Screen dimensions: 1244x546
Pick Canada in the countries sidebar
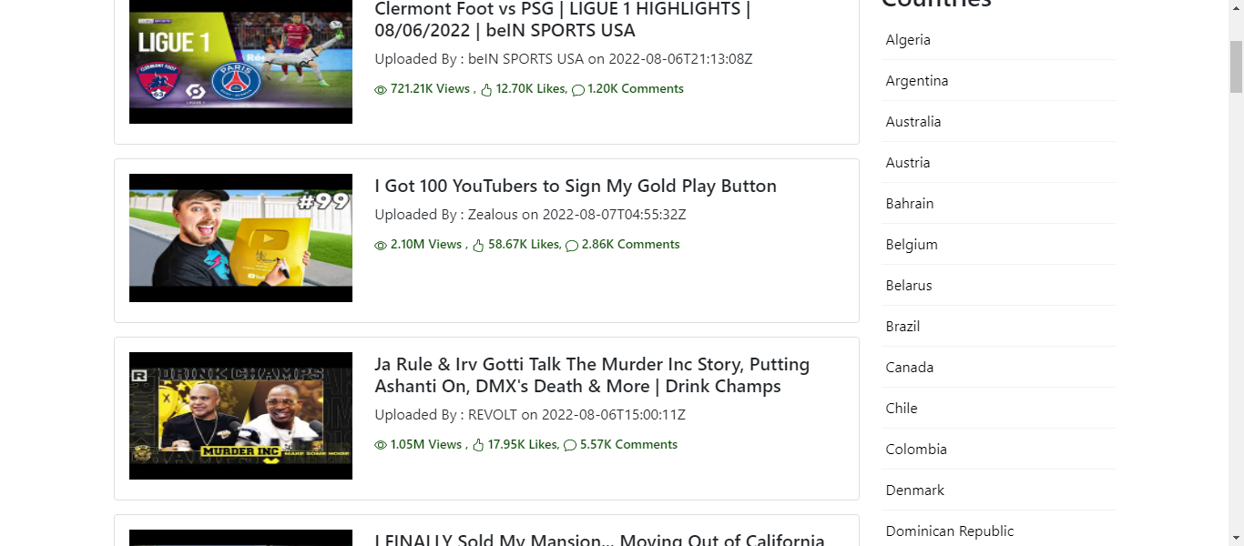998,368
